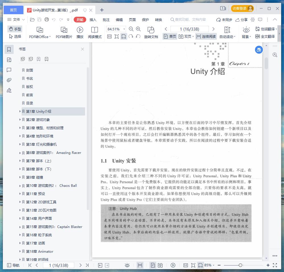The height and width of the screenshot is (272, 284).
Task: Click the ribbon page number field
Action: (190, 29)
